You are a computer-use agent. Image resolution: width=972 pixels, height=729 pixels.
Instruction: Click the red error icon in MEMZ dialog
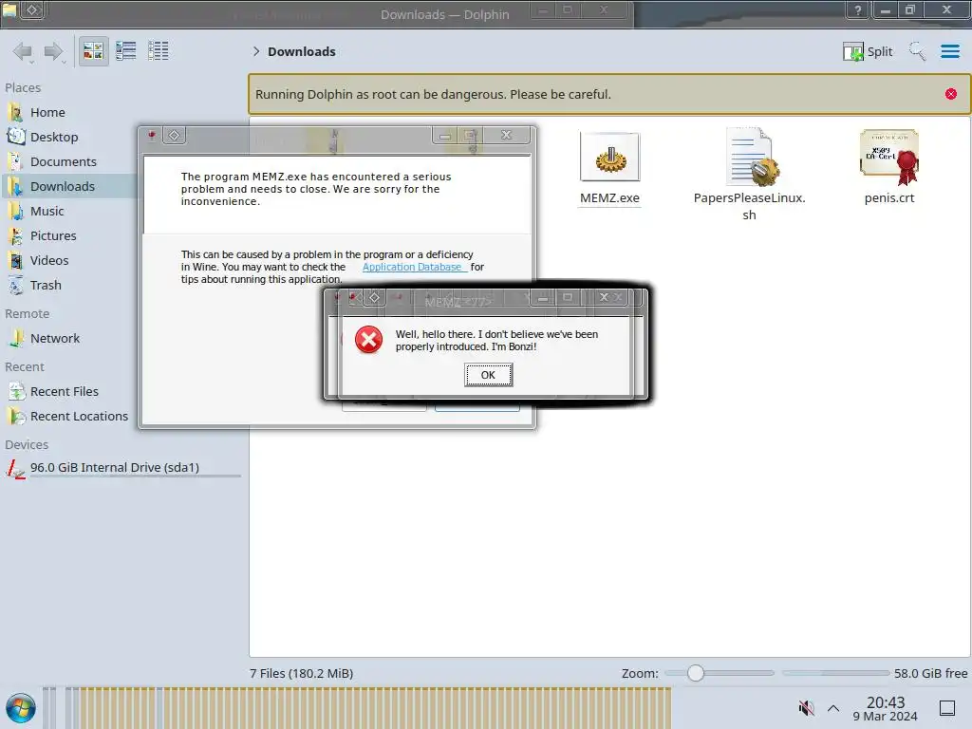pyautogui.click(x=369, y=340)
